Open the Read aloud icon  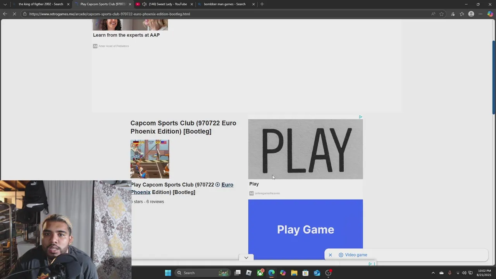pyautogui.click(x=433, y=14)
